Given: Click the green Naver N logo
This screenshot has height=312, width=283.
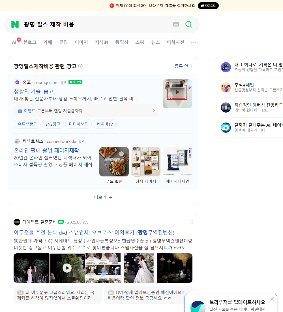Looking at the screenshot, I should 15,24.
